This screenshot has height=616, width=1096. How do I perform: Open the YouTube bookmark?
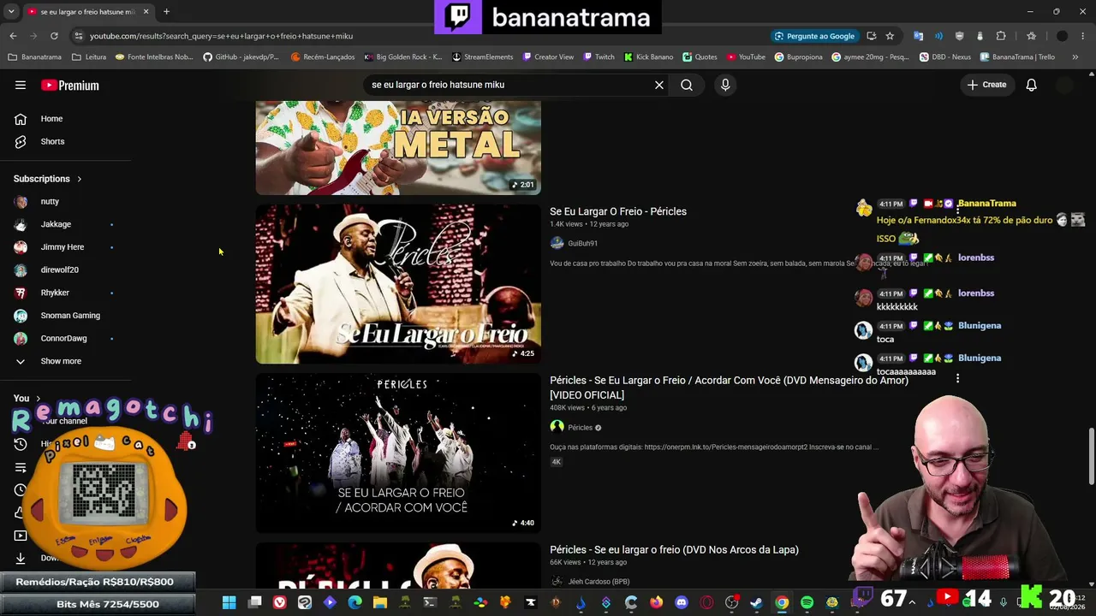tap(746, 57)
